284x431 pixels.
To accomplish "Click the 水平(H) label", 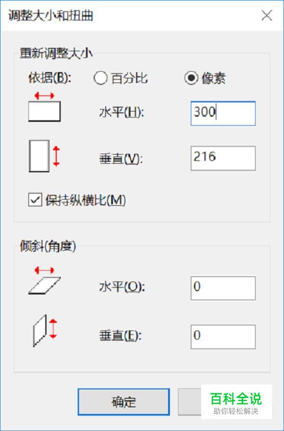I will point(122,112).
